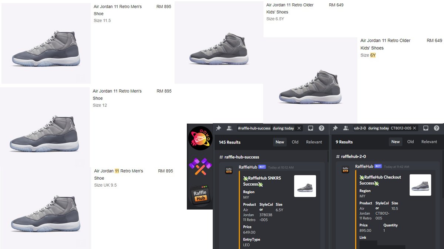Select Relevant tab in 9 Results panel
Screen dimensions: 444x249
429,142
